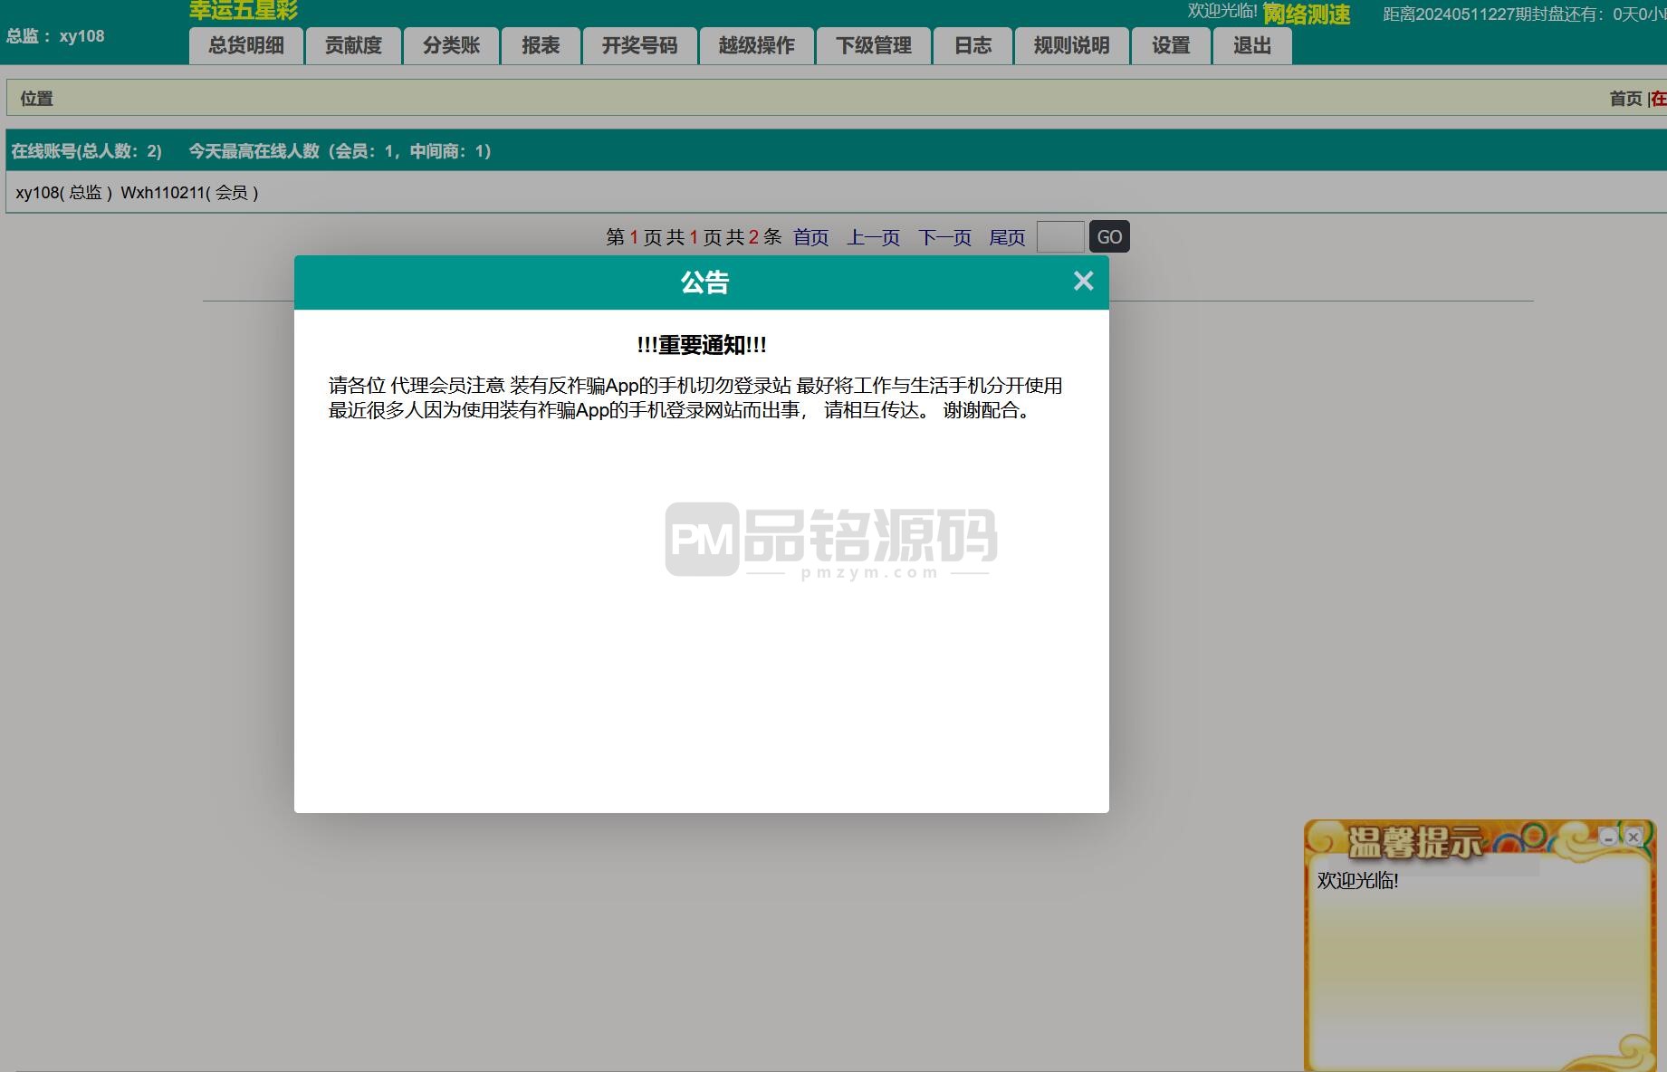The height and width of the screenshot is (1072, 1667).
Task: Minimize the 温馨提示 popup panel
Action: 1607,837
